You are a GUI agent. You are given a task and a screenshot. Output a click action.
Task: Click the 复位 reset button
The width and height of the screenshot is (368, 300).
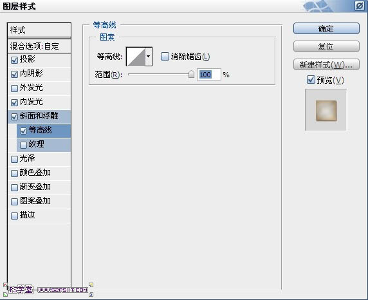[x=326, y=46]
